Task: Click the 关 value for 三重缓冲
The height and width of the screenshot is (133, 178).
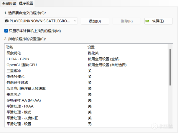Action: pyautogui.click(x=90, y=71)
